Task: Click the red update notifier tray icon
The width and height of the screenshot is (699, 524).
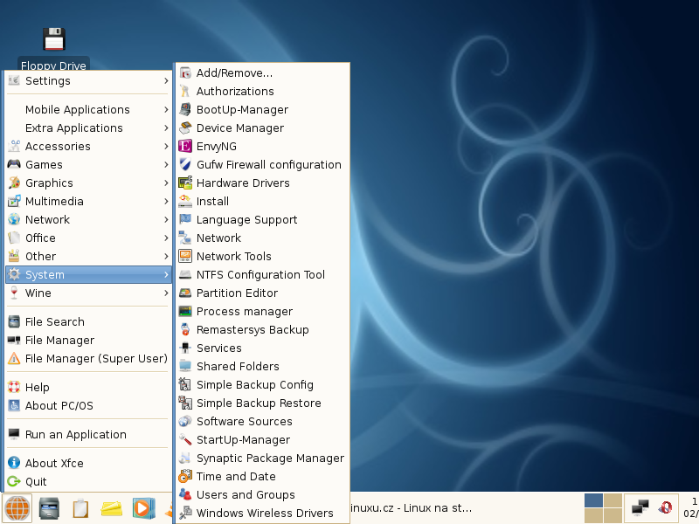Action: point(666,507)
